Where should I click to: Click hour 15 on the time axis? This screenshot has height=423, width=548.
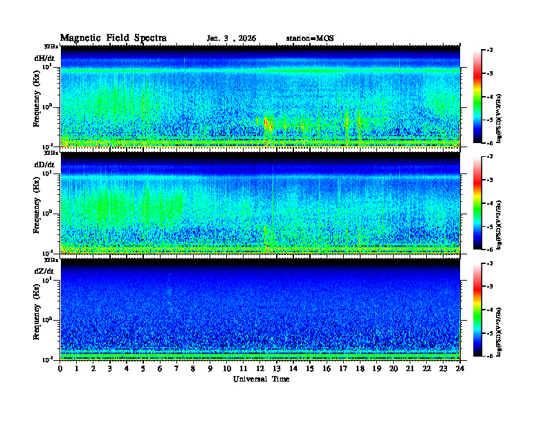click(310, 369)
